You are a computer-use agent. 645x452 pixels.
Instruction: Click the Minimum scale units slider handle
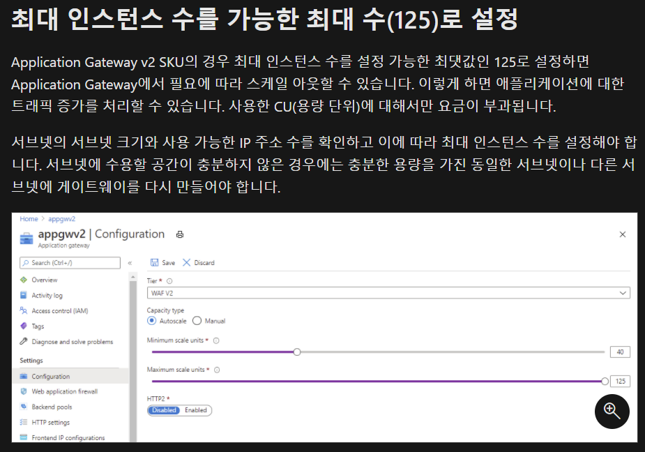point(297,352)
